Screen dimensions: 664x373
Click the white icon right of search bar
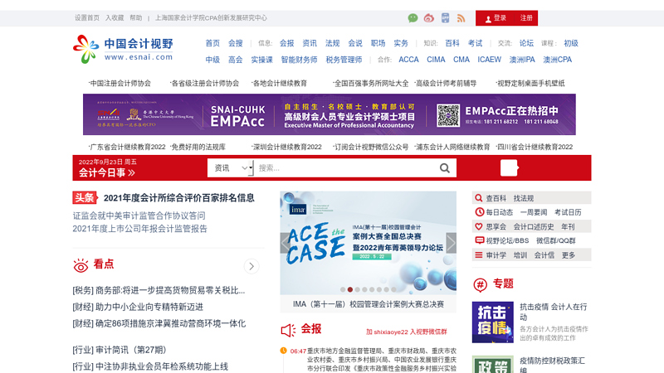point(509,168)
